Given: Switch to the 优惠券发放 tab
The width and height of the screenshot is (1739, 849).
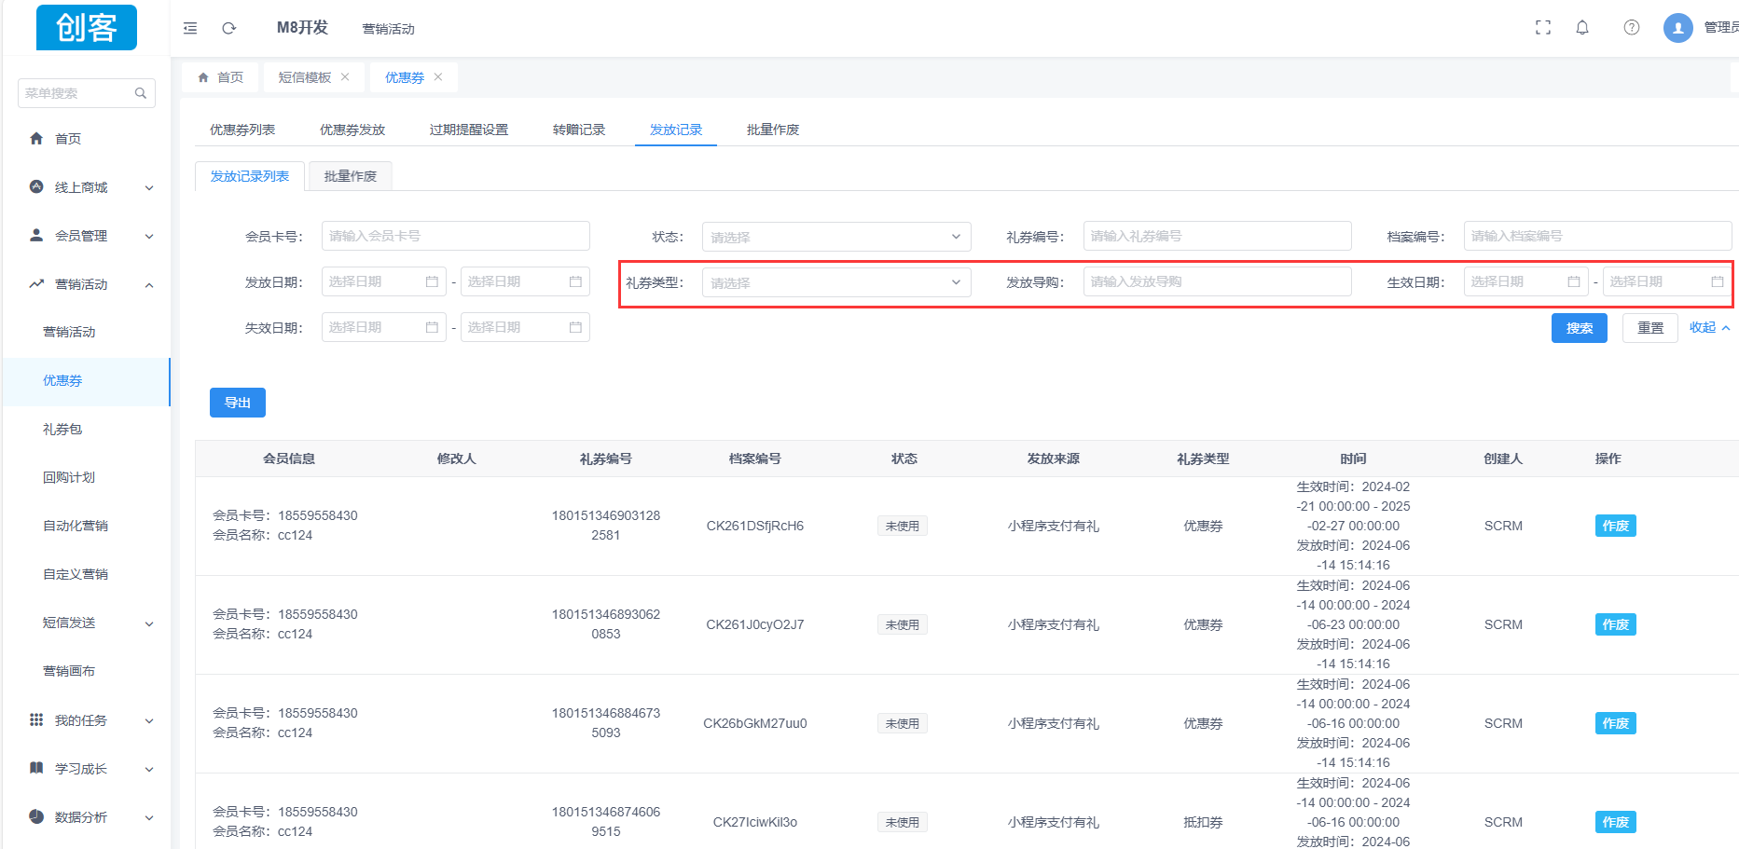Looking at the screenshot, I should pos(352,130).
